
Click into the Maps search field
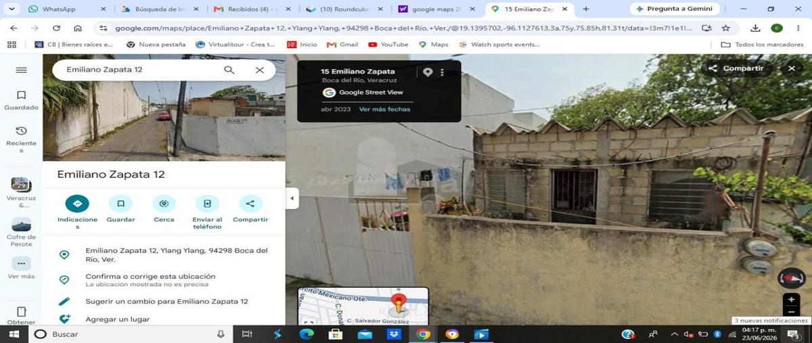coord(139,70)
